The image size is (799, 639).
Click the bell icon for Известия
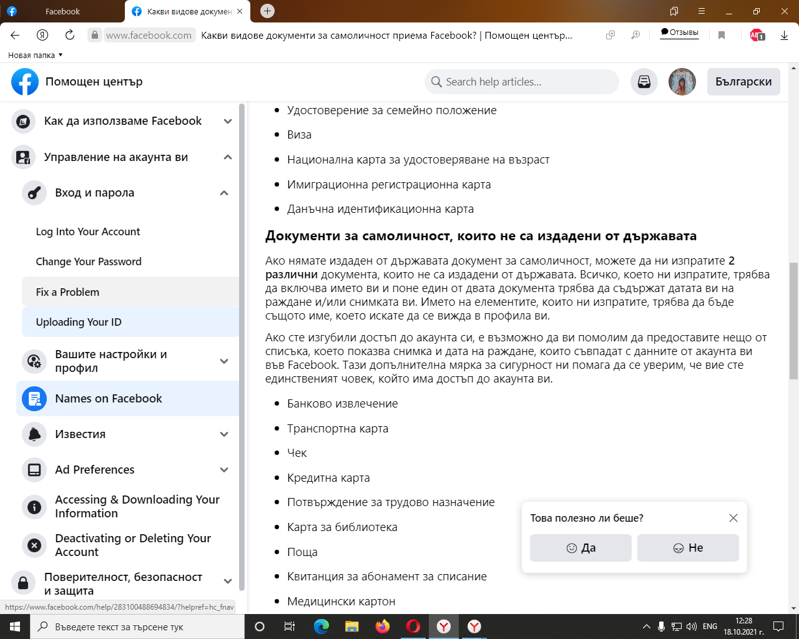tap(34, 434)
